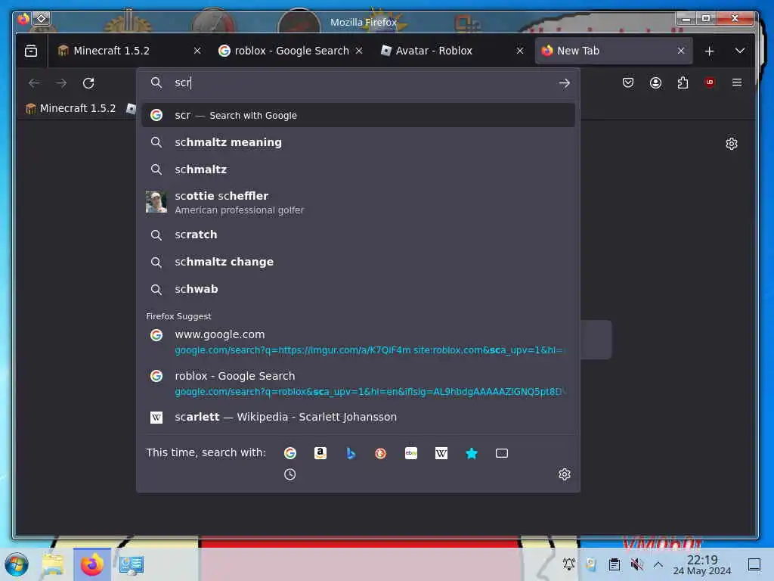Search this time with Amazon
The image size is (774, 581).
[x=320, y=453]
